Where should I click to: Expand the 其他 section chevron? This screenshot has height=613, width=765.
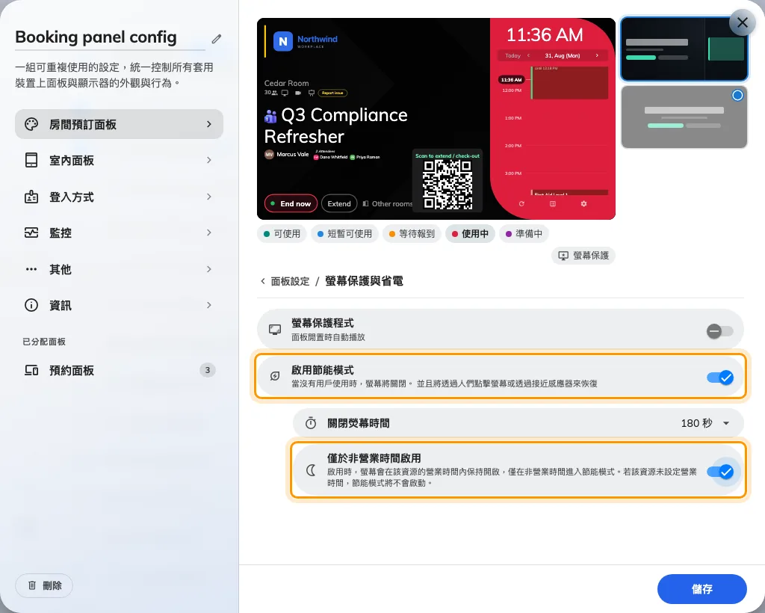(x=209, y=269)
